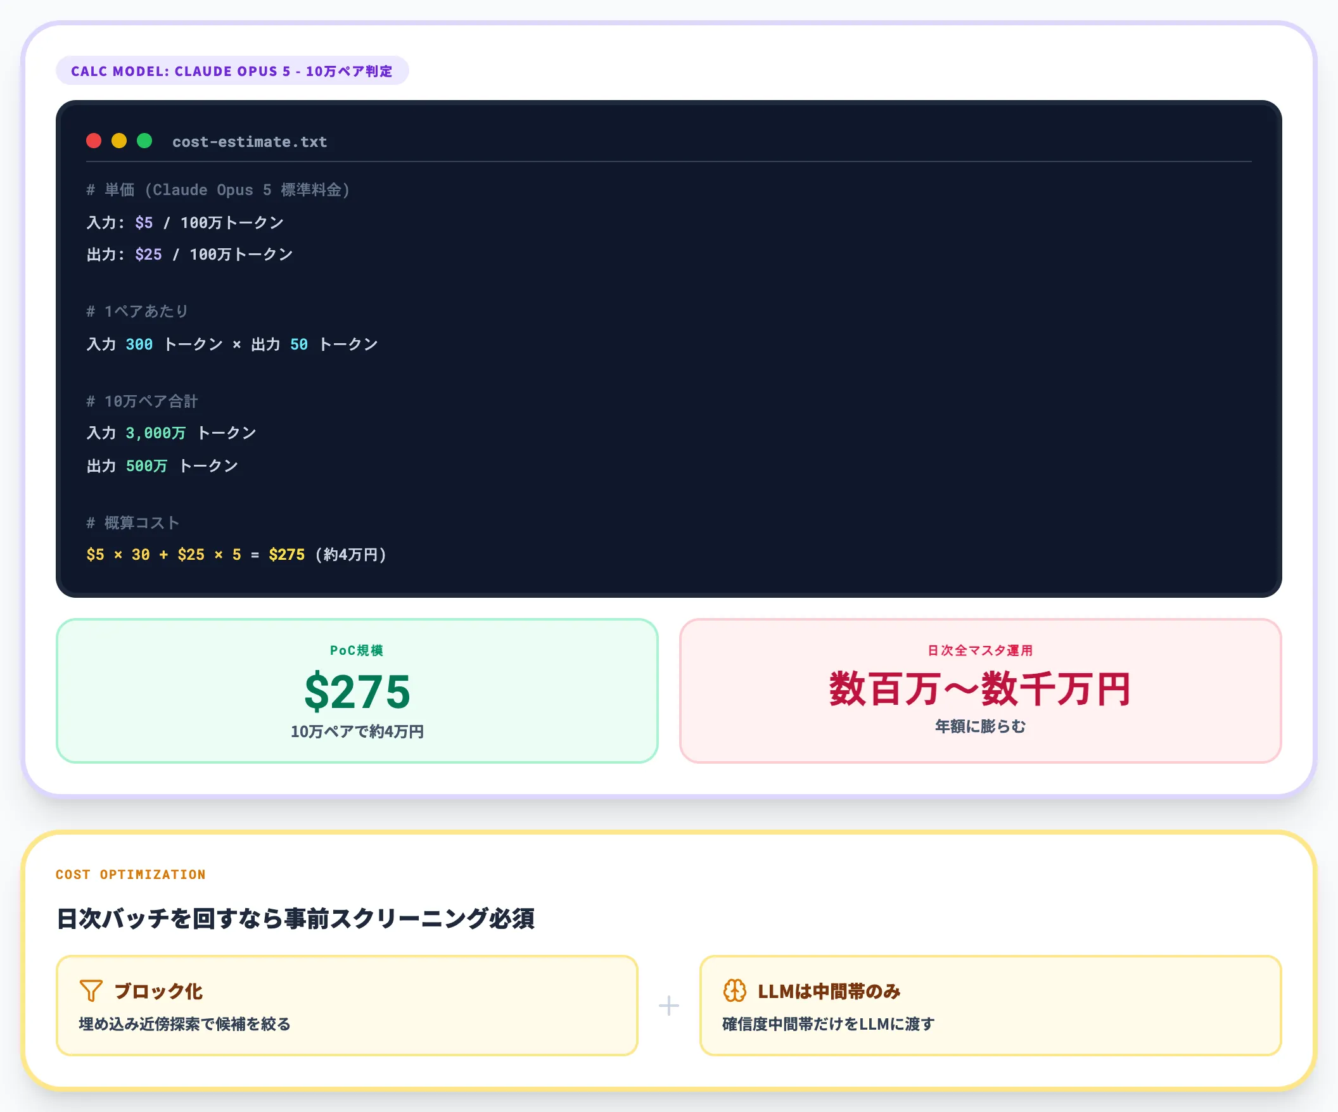The image size is (1338, 1112).
Task: Click the brain icon beside LLMは中間帯のみ
Action: (735, 990)
